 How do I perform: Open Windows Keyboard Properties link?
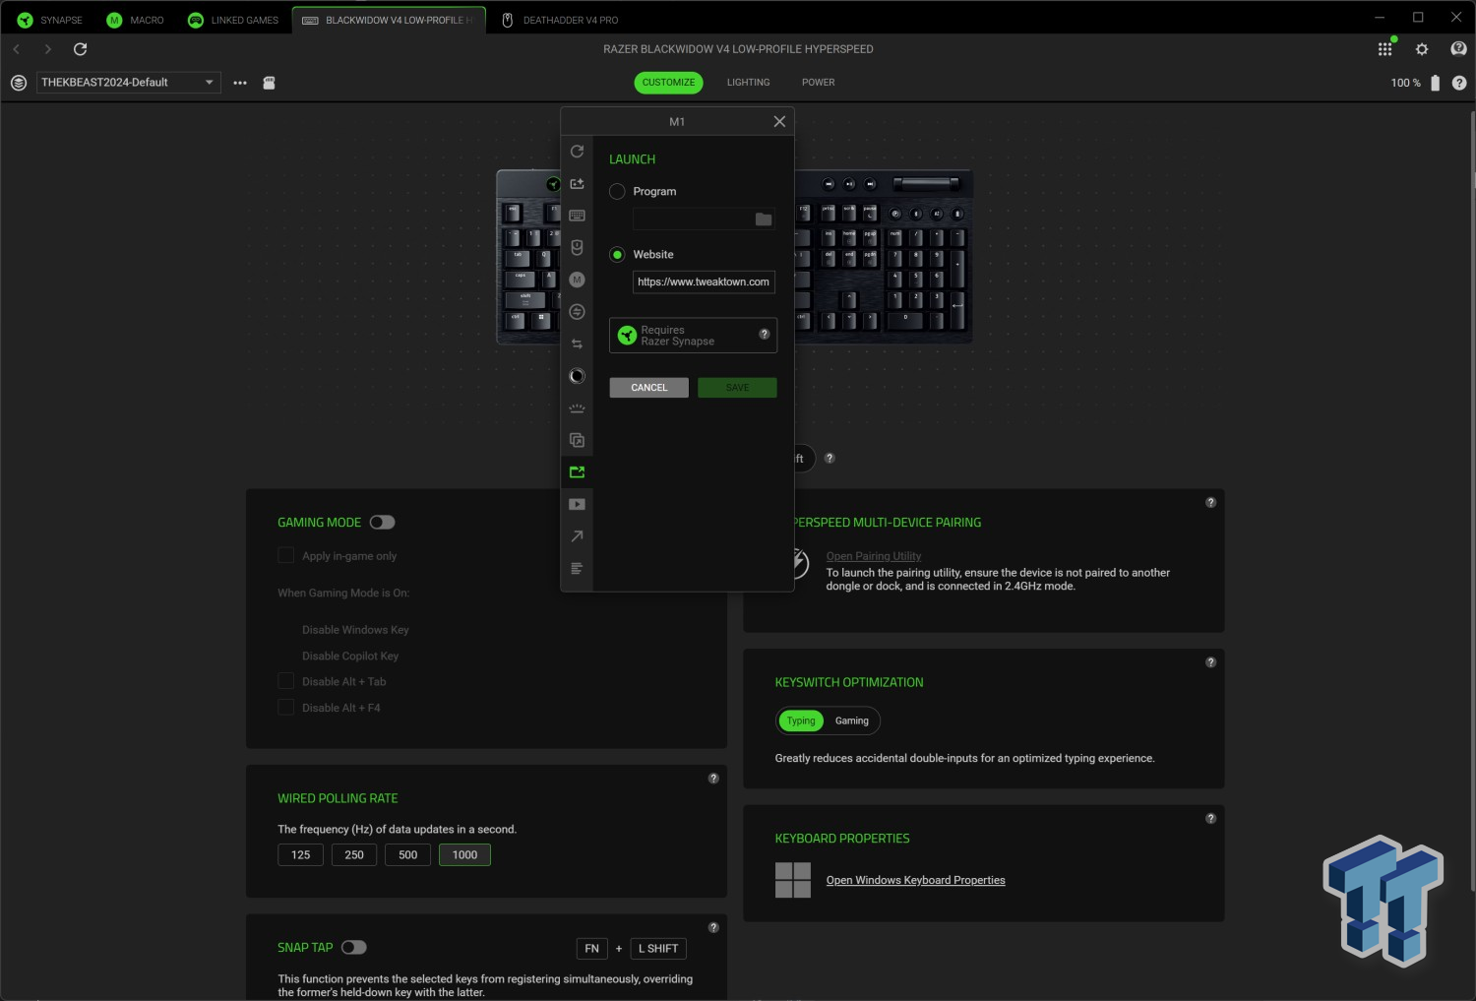[915, 881]
